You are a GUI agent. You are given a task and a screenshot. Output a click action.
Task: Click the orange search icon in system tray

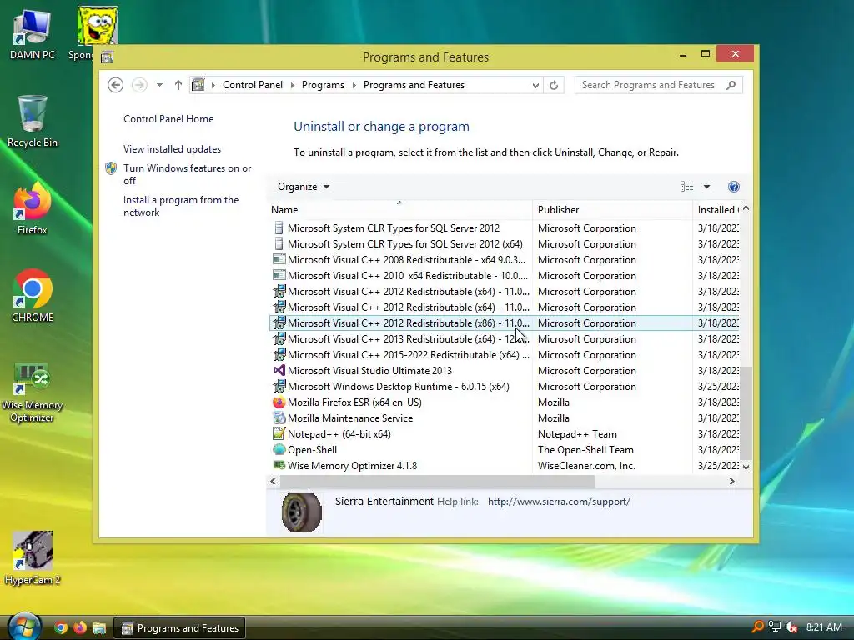coord(757,627)
